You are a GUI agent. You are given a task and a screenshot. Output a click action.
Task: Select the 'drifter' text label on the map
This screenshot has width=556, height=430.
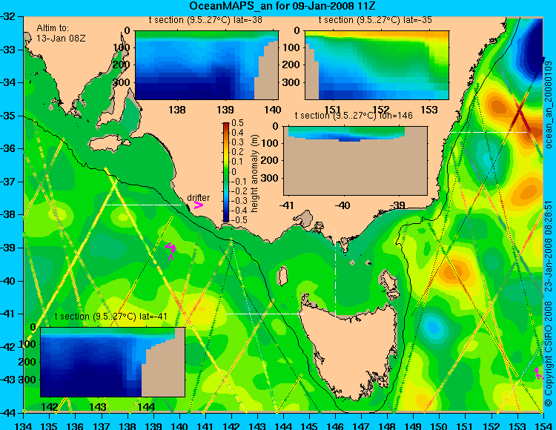click(198, 198)
